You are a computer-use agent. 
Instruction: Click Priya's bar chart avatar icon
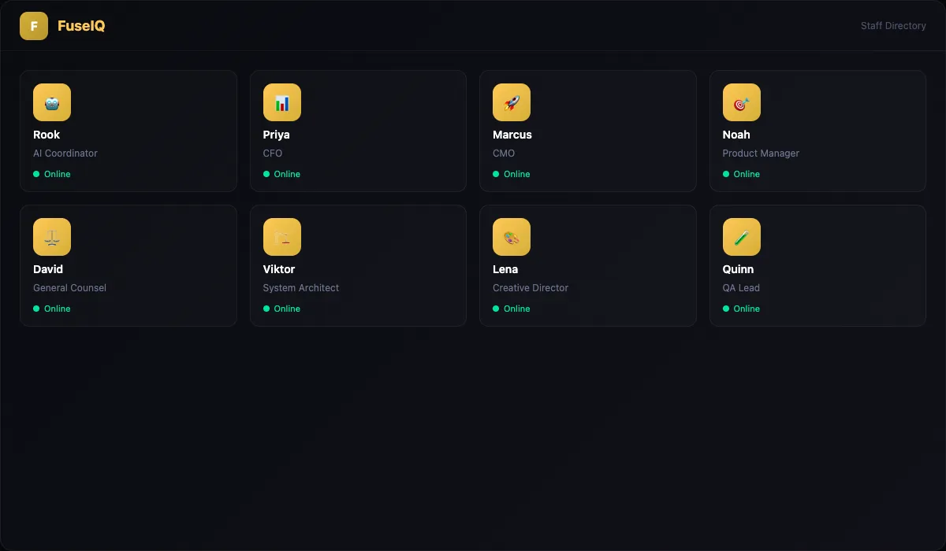point(282,102)
